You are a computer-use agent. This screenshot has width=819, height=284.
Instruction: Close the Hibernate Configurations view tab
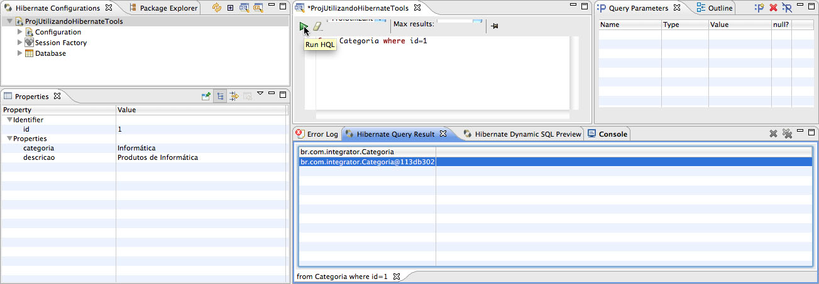[x=109, y=8]
